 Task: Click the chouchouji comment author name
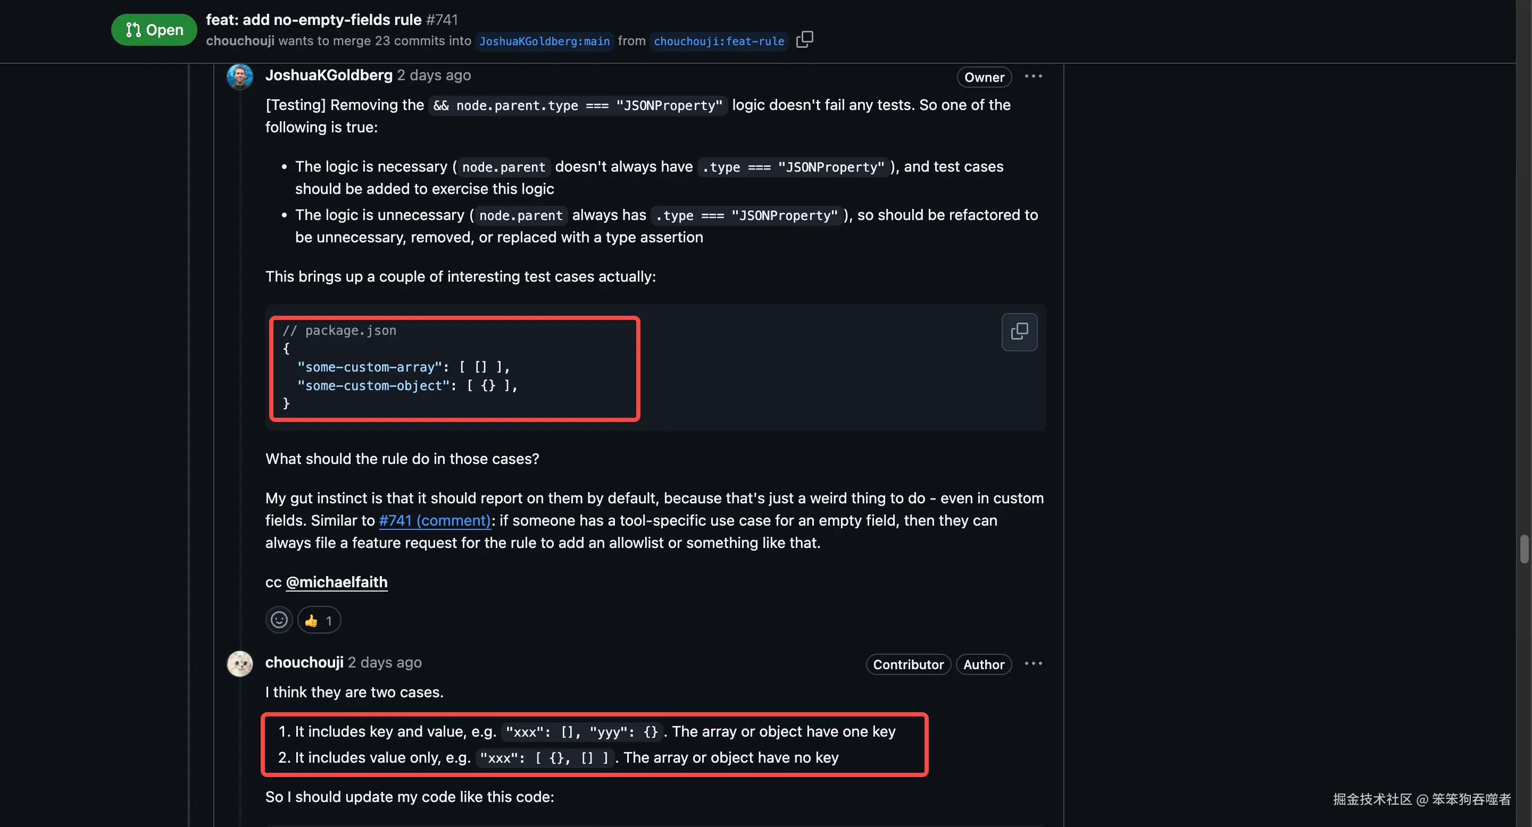(304, 662)
